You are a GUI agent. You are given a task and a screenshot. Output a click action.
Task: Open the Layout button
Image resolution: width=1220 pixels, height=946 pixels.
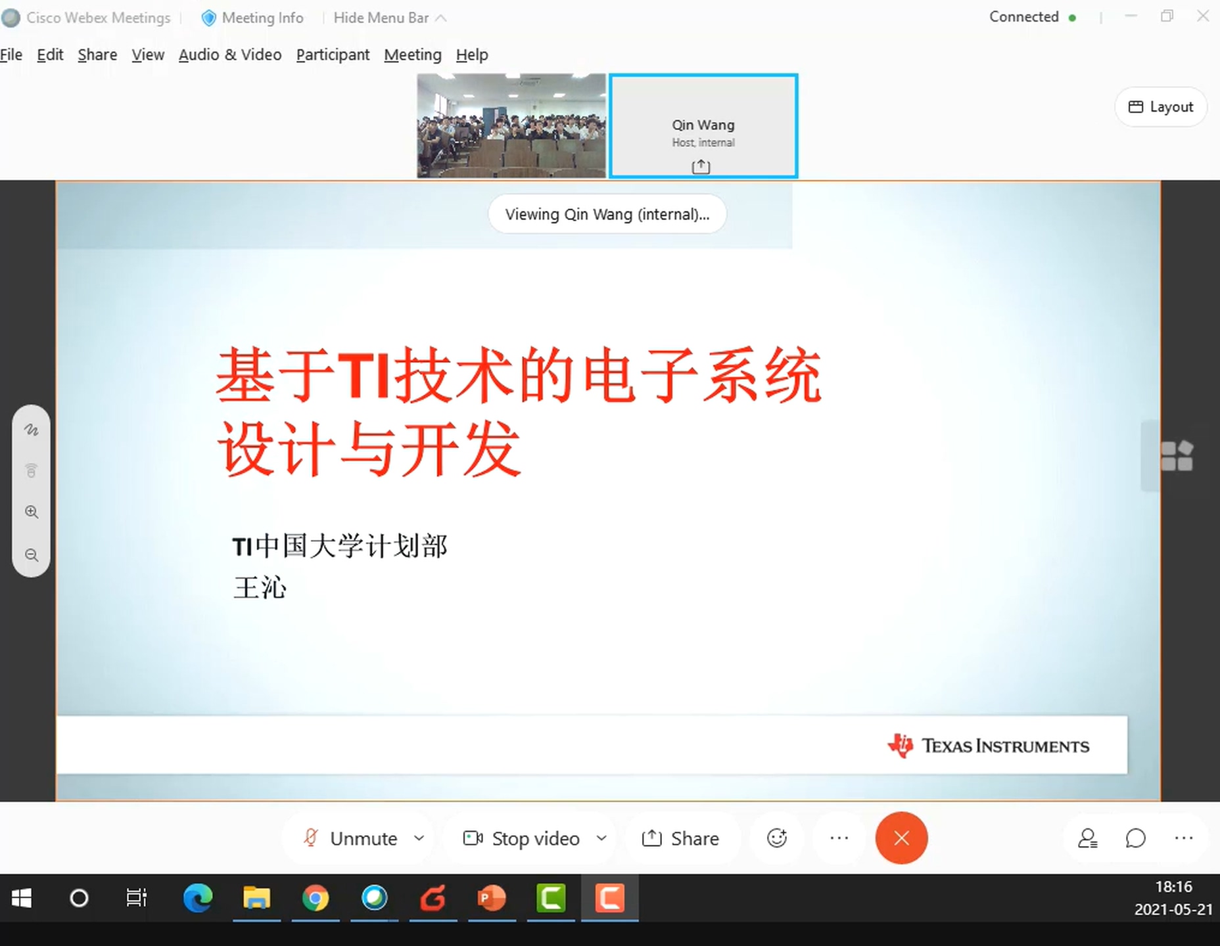pos(1160,107)
